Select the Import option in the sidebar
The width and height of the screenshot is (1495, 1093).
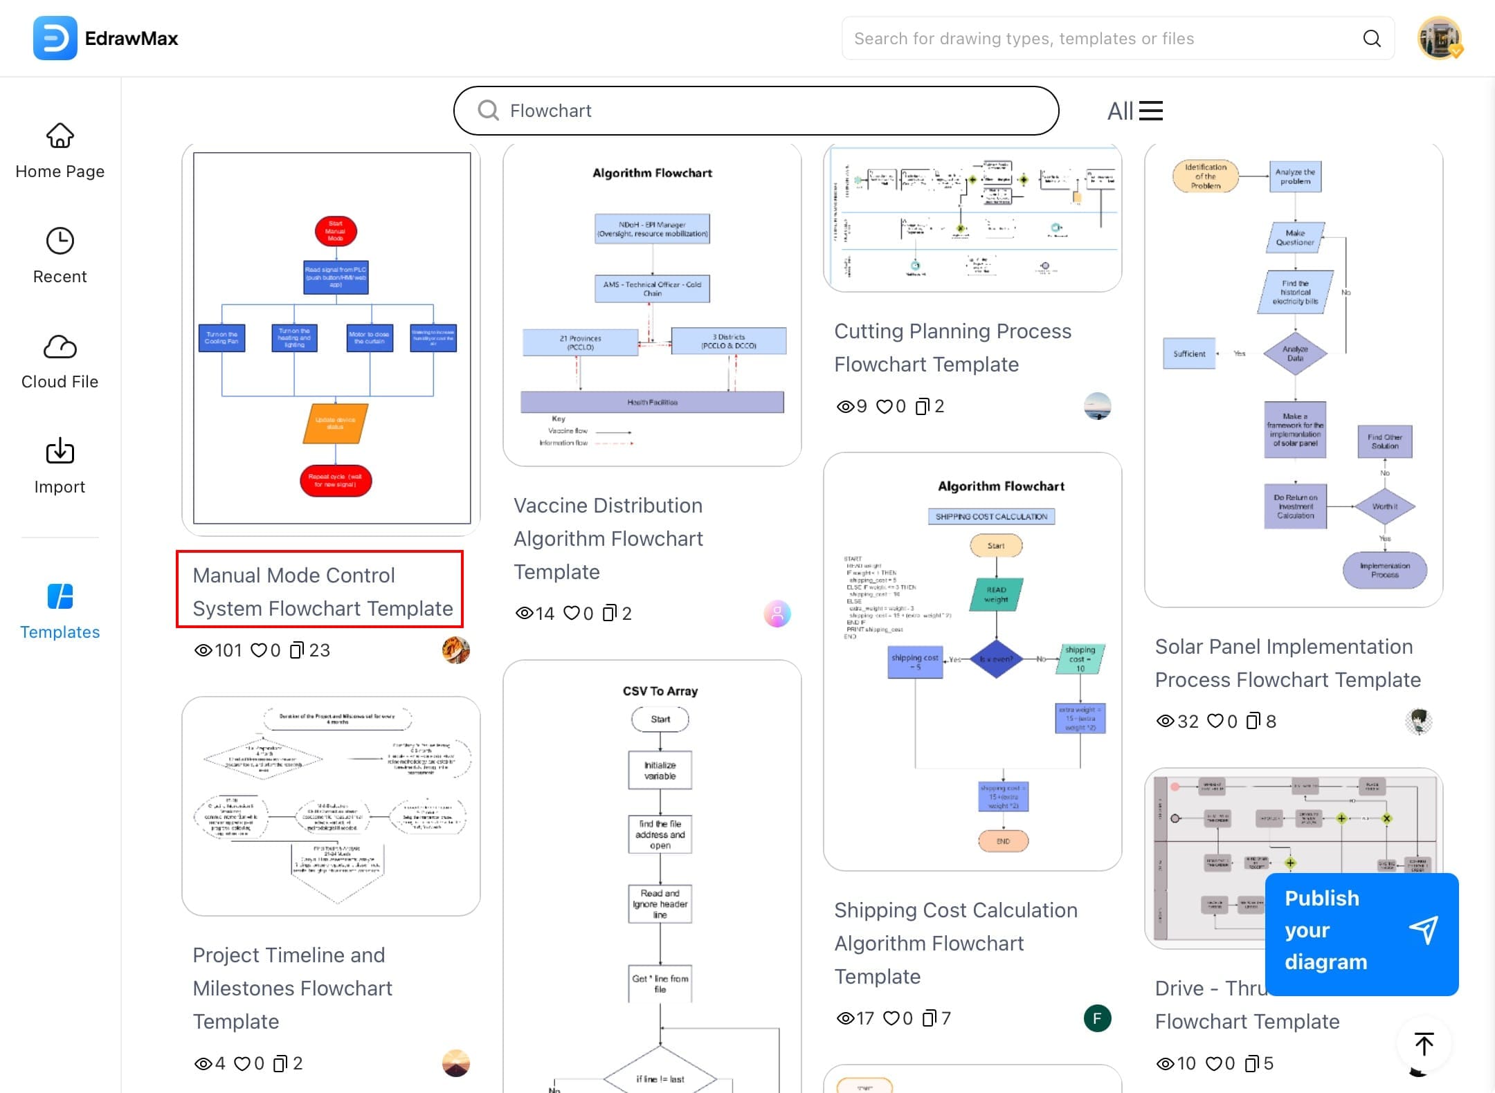(x=60, y=466)
